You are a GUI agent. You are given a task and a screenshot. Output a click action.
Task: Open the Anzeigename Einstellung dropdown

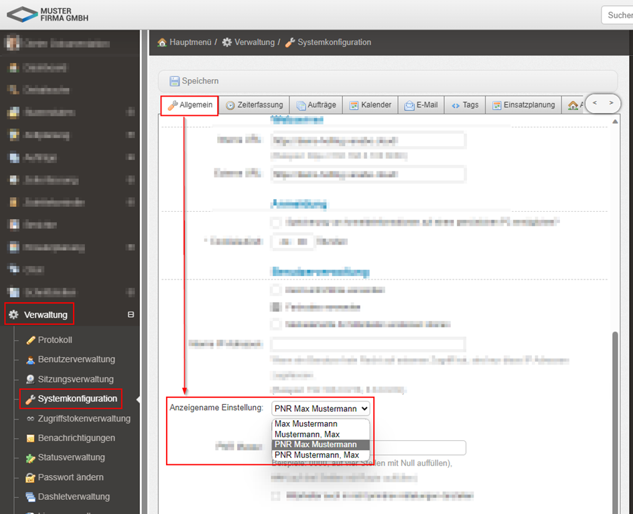pos(321,408)
